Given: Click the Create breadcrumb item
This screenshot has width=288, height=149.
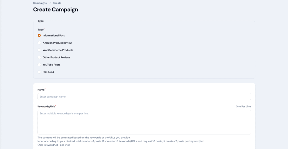Looking at the screenshot, I should [x=57, y=3].
